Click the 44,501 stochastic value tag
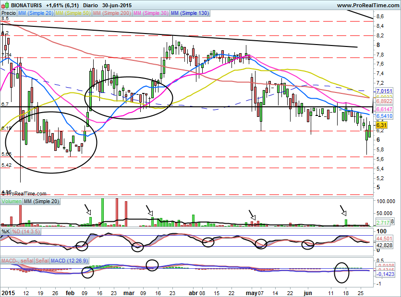The image size is (401, 297). (x=384, y=239)
